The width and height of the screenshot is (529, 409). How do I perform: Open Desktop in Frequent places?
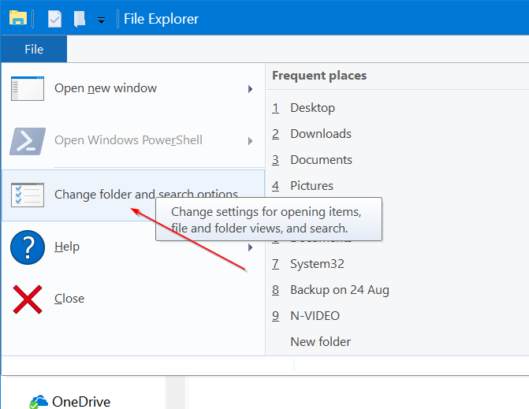[x=312, y=108]
